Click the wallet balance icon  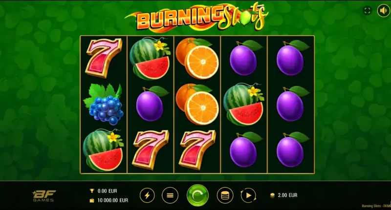(92, 200)
